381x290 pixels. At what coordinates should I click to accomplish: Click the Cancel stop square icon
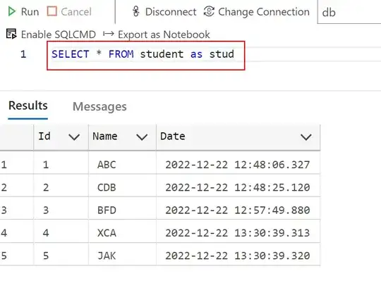[52, 11]
